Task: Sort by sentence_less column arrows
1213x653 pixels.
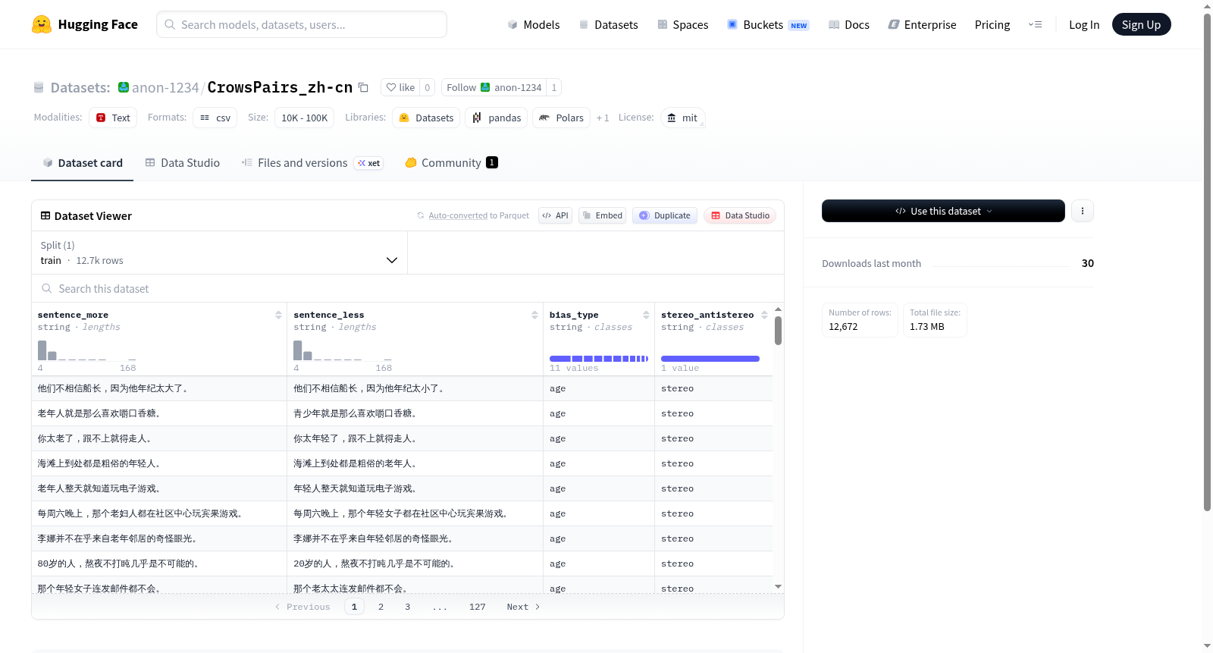Action: click(x=534, y=315)
